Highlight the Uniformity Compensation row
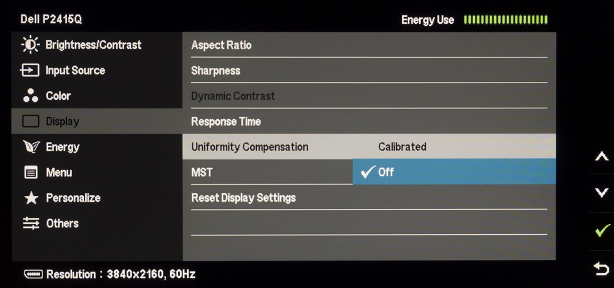614x288 pixels. 249,147
